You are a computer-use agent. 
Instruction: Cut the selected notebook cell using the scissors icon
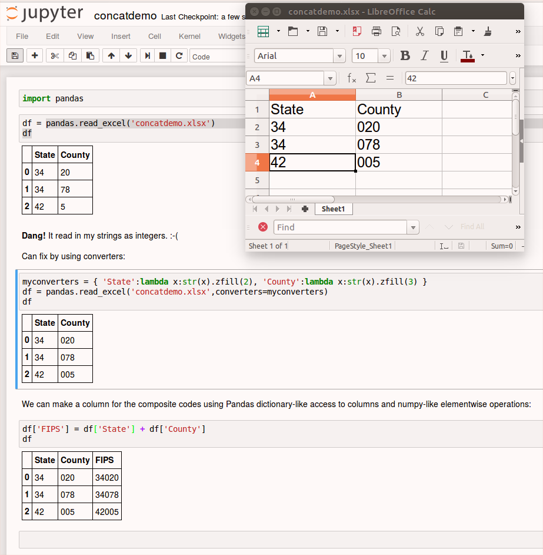click(x=55, y=56)
